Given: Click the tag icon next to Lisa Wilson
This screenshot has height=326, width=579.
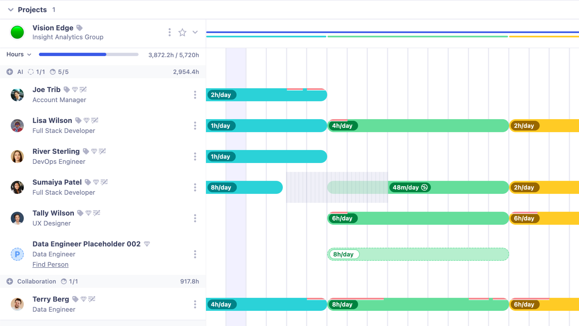Looking at the screenshot, I should [x=78, y=120].
